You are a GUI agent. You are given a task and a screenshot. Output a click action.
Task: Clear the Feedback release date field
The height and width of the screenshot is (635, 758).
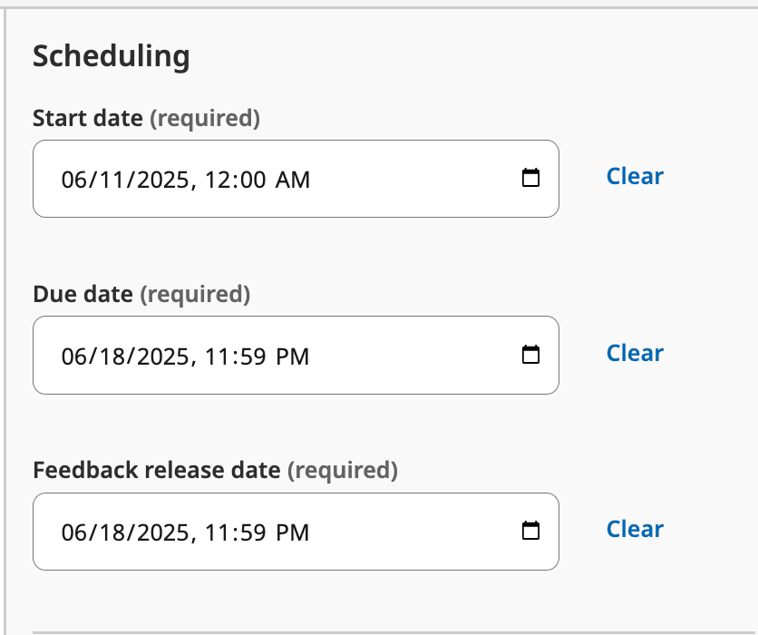(635, 529)
